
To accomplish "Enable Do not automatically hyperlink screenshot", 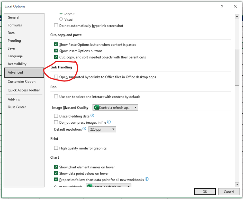I will click(x=56, y=25).
